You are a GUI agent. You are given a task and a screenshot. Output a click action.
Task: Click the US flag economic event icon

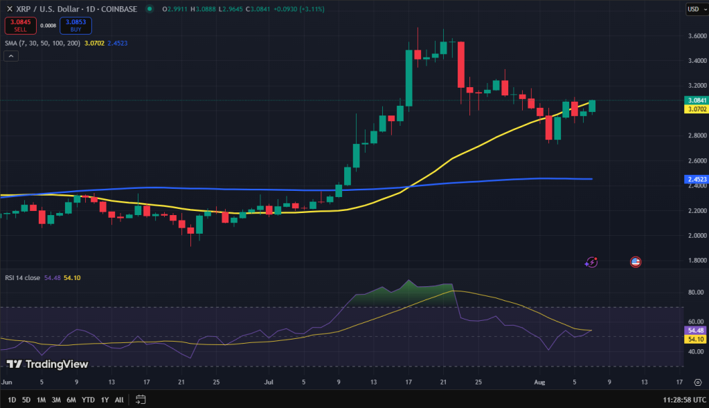coord(636,262)
